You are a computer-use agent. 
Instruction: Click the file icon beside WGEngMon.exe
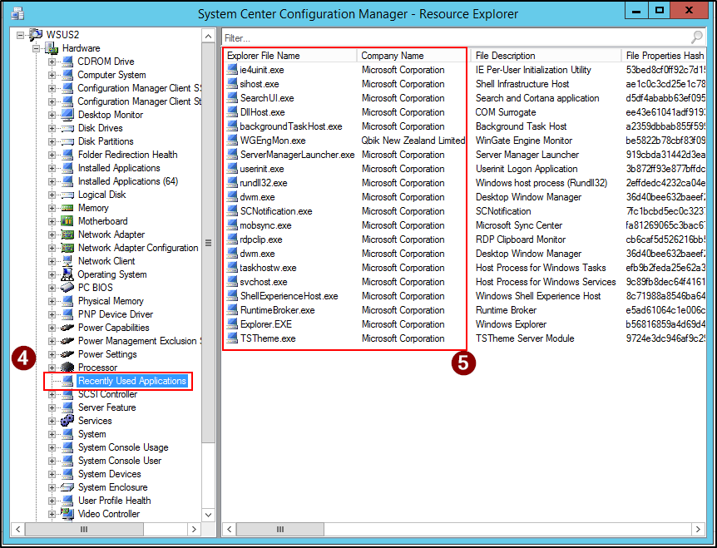point(232,141)
